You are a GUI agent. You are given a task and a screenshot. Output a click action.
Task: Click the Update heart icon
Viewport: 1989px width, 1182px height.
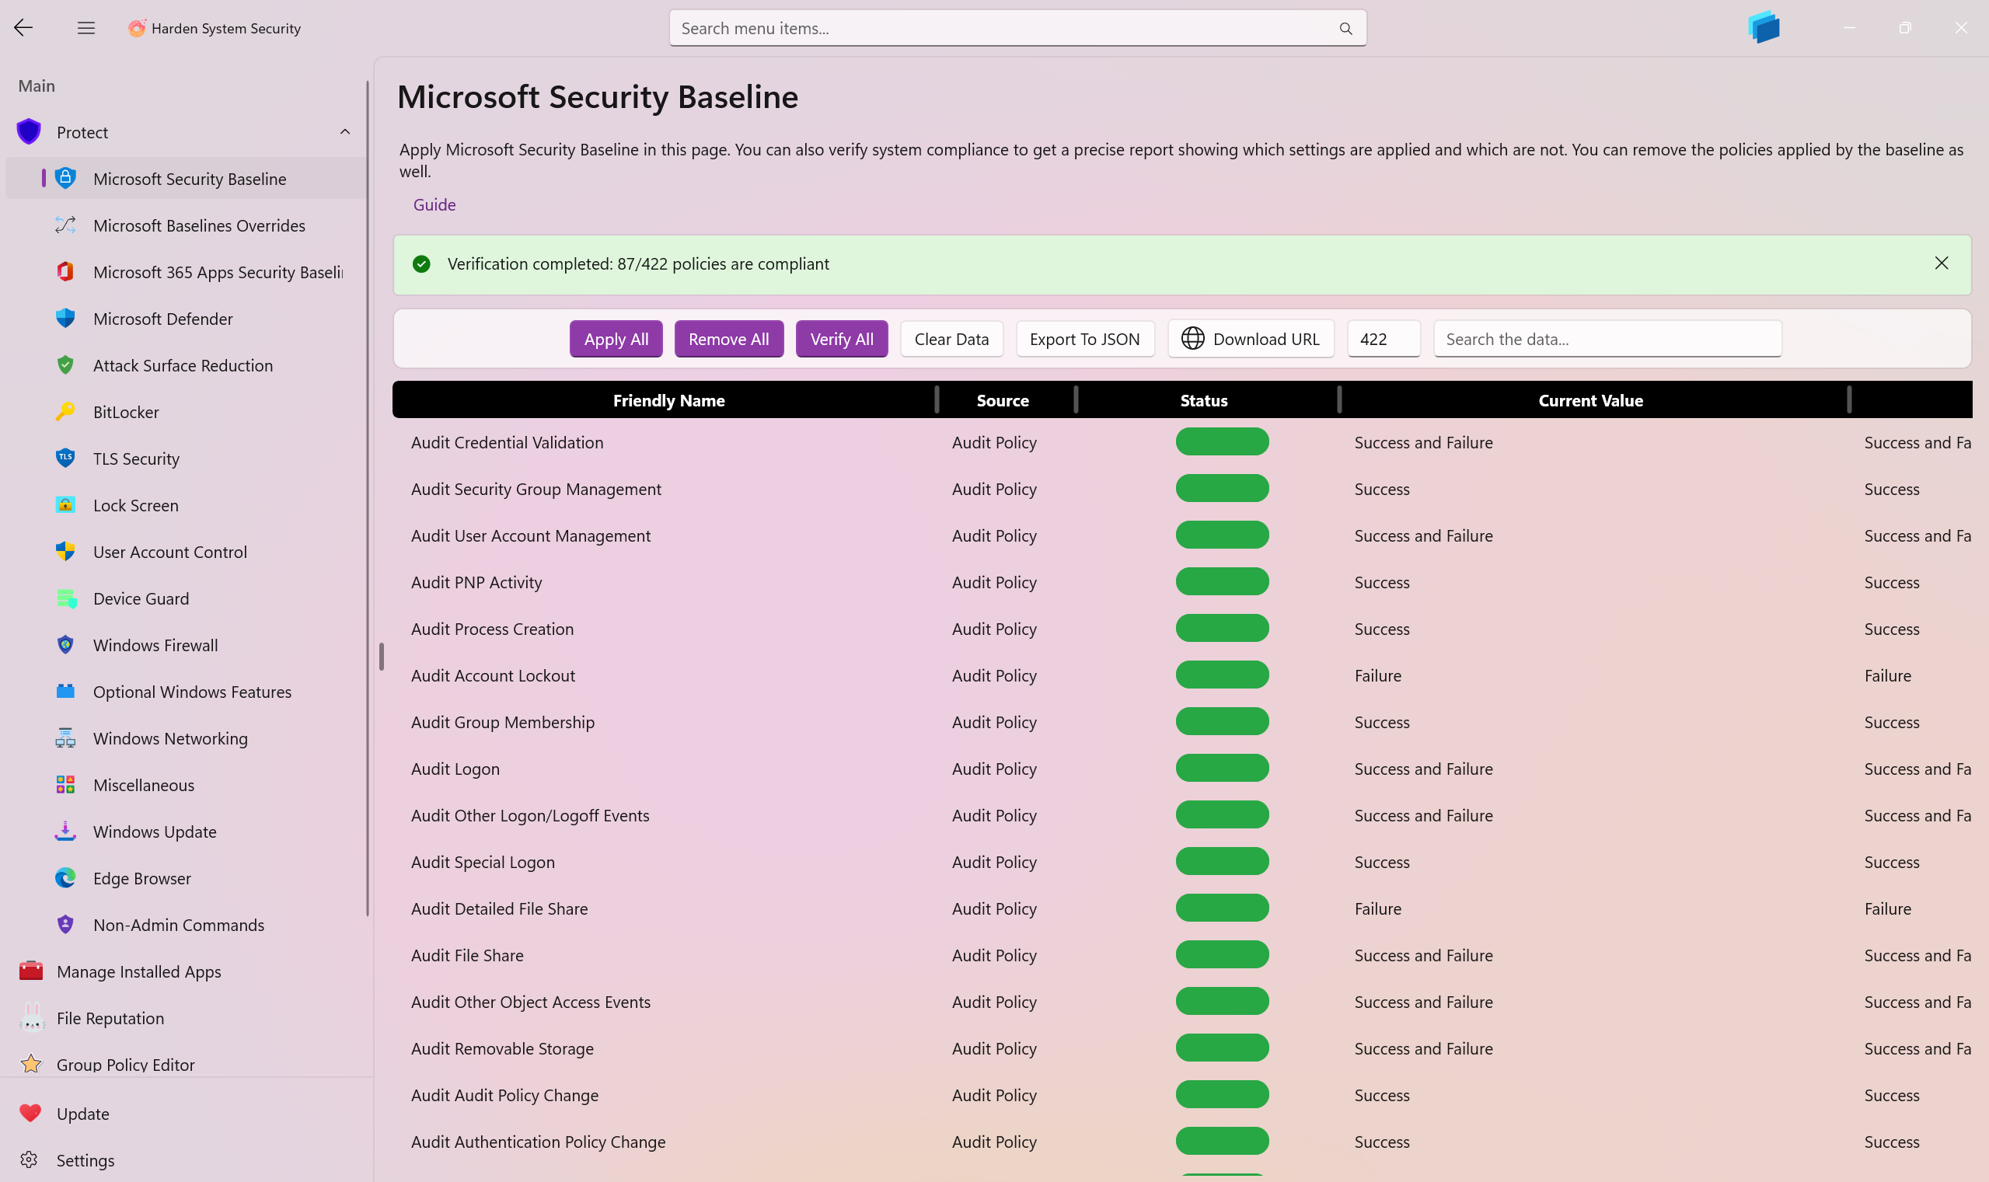point(30,1113)
